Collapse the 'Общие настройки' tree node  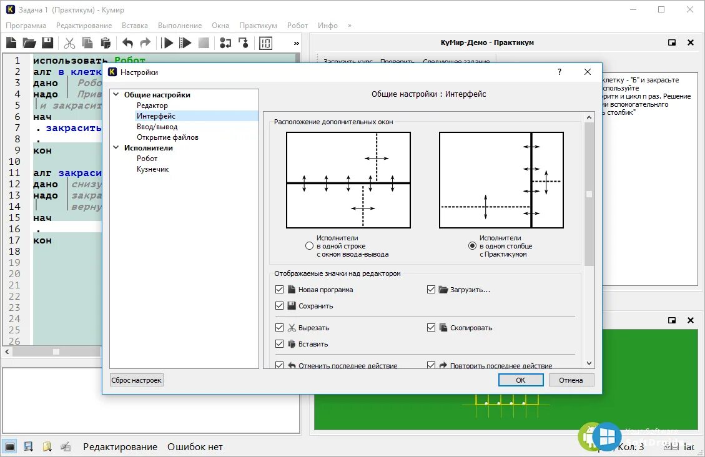[x=116, y=94]
